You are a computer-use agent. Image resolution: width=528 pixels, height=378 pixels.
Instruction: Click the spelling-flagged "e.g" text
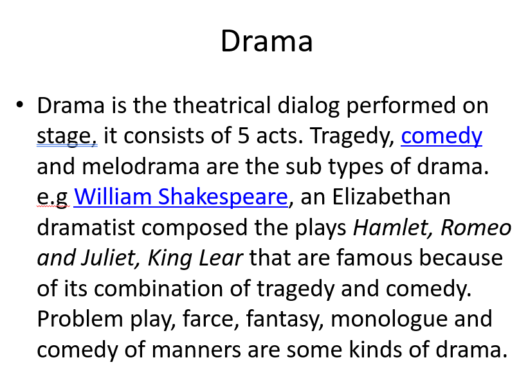pos(52,197)
